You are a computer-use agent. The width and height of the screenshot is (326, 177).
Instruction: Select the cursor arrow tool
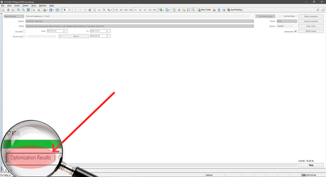tap(65, 10)
